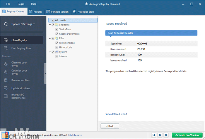The width and height of the screenshot is (205, 139).
Task: Disable the File Extensions checkbox
Action: [57, 43]
